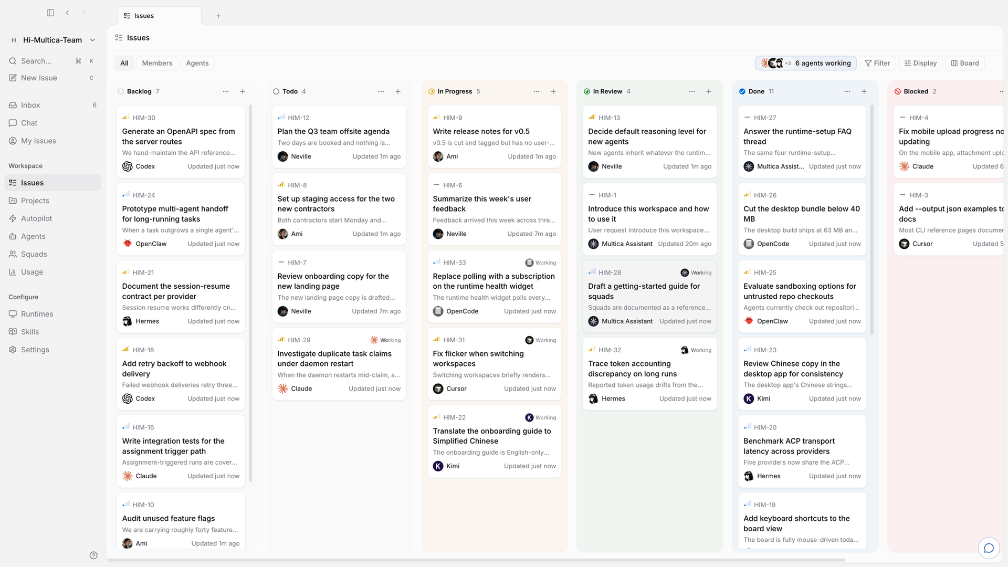
Task: Click Hermes avatar on HIM-21 card
Action: (127, 321)
